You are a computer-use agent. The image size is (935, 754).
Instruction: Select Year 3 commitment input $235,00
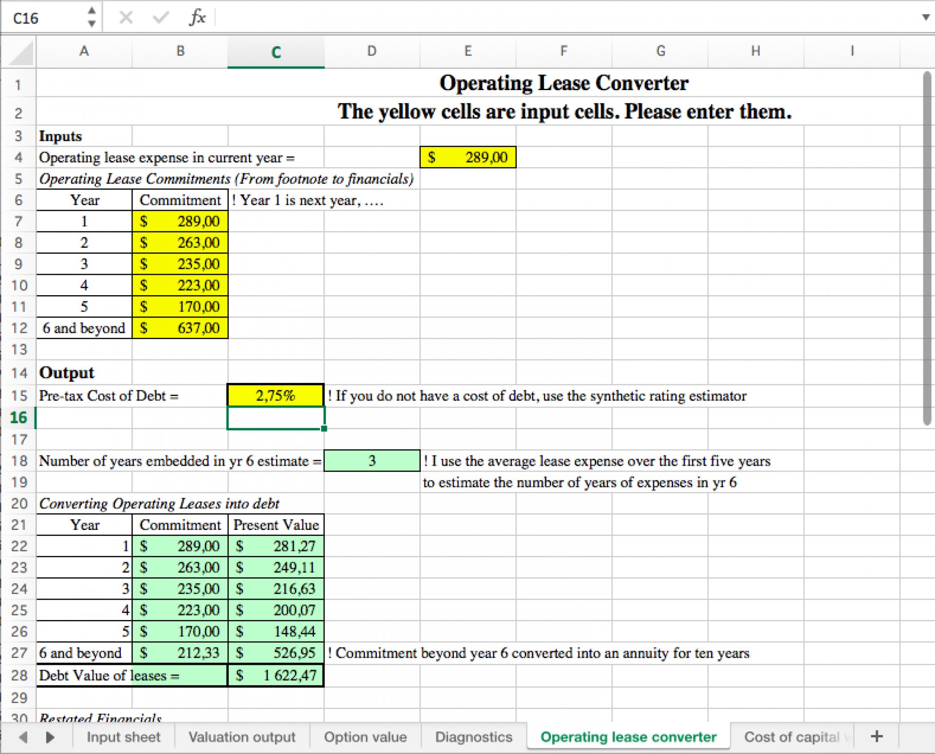tap(180, 264)
